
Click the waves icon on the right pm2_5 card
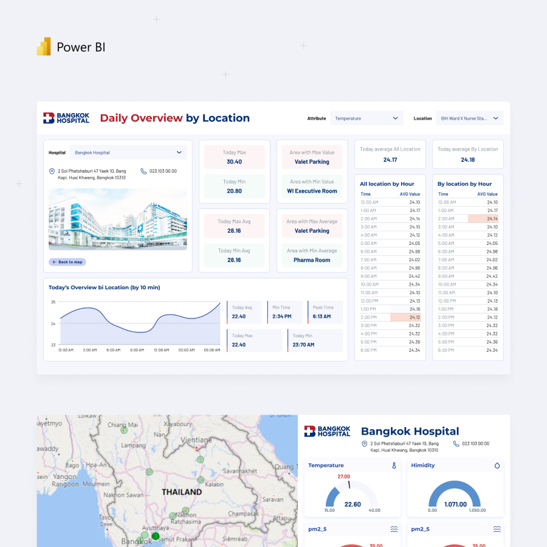pos(497,529)
